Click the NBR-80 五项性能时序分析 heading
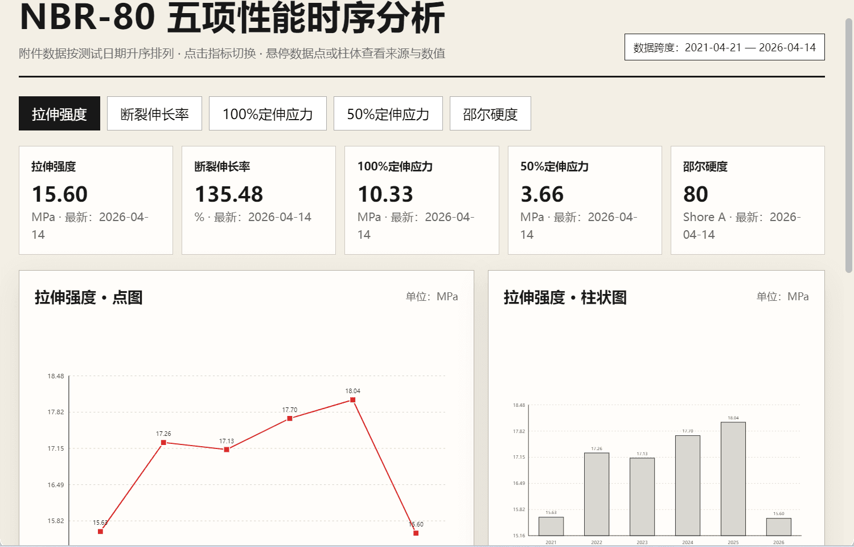 coord(232,17)
